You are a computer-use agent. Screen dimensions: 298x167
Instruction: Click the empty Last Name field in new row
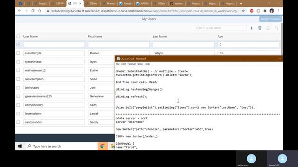(183, 45)
